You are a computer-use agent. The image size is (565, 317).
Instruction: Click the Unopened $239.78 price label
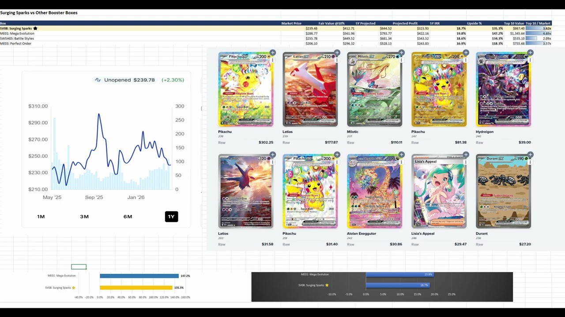(x=129, y=80)
